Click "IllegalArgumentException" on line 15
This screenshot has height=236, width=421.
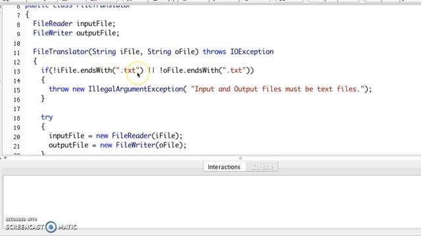tap(136, 89)
